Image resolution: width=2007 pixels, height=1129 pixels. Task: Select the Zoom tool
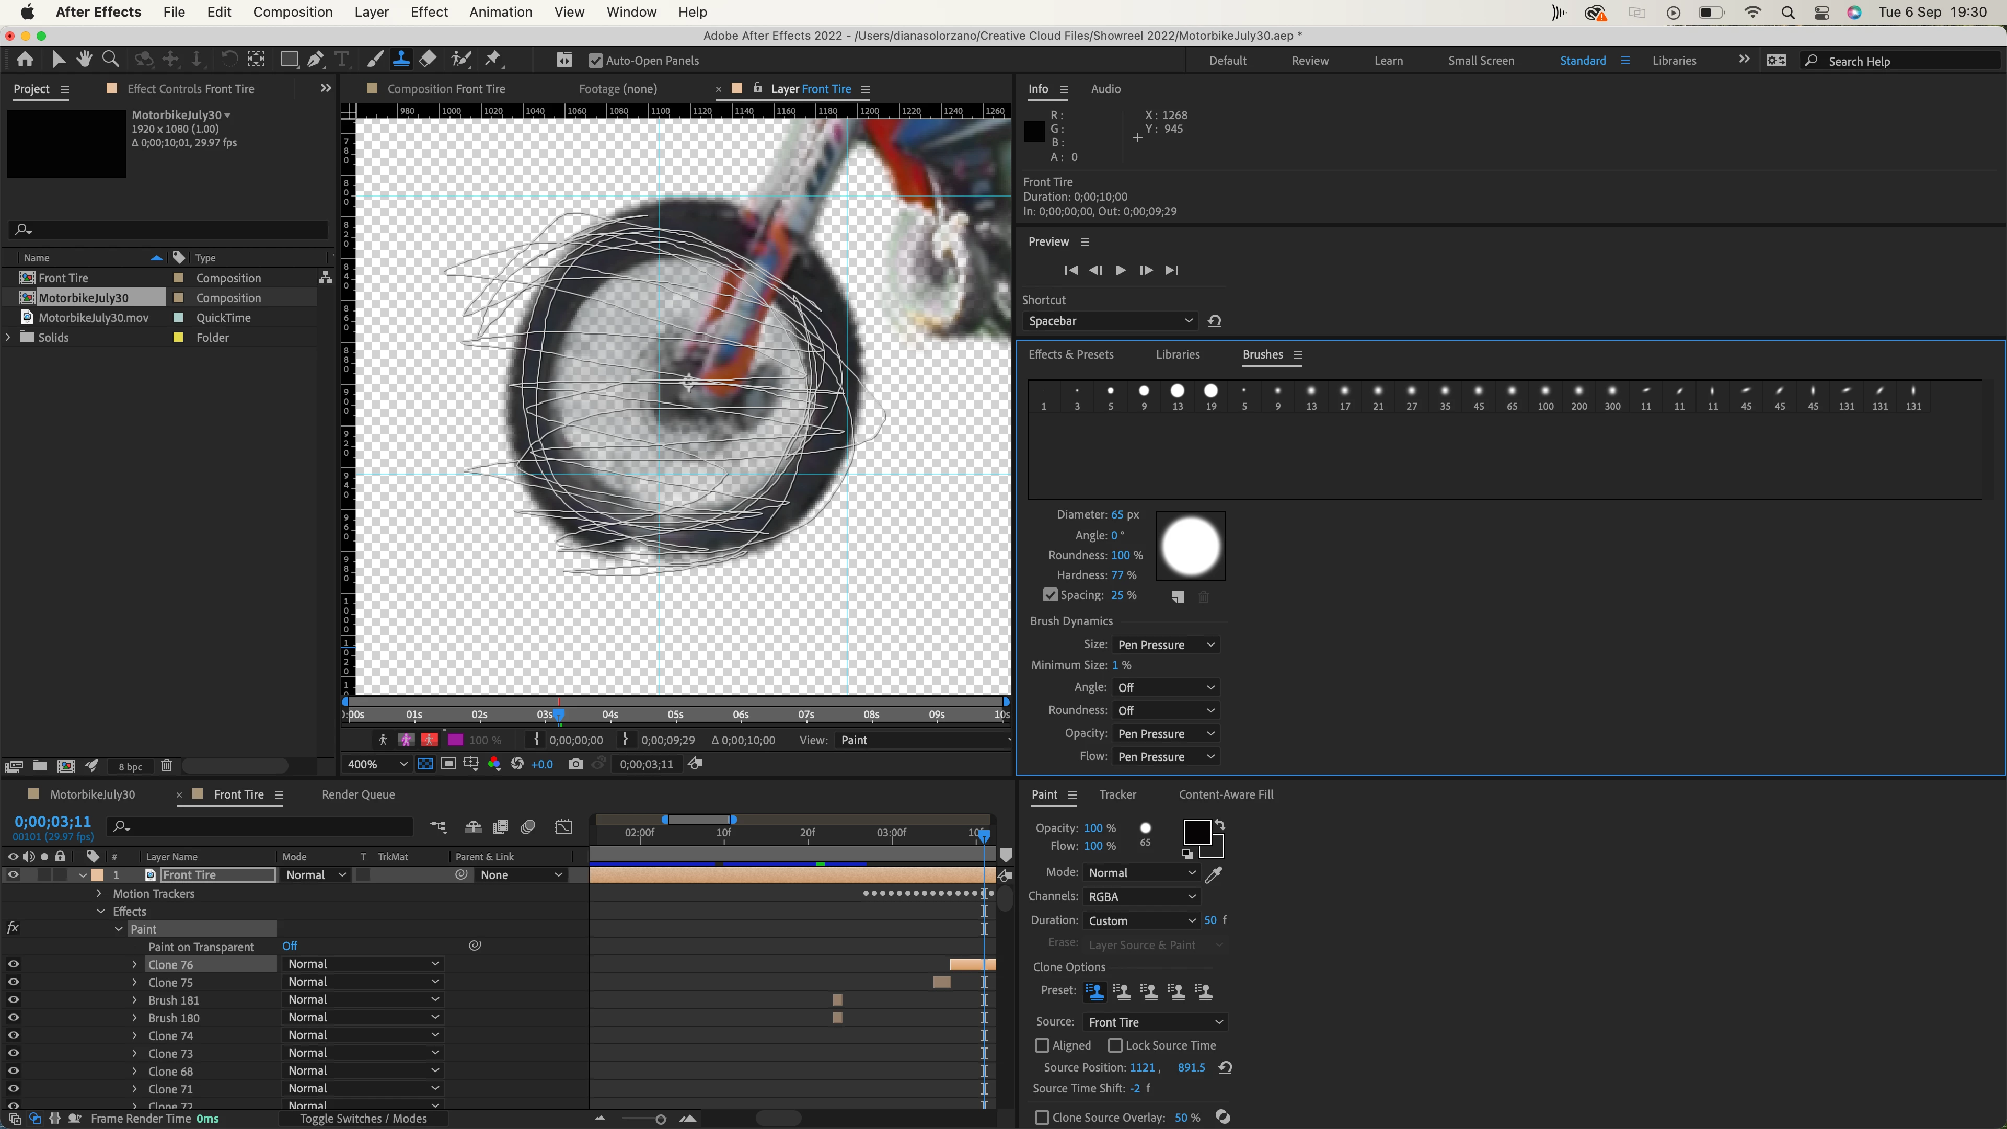pyautogui.click(x=111, y=59)
